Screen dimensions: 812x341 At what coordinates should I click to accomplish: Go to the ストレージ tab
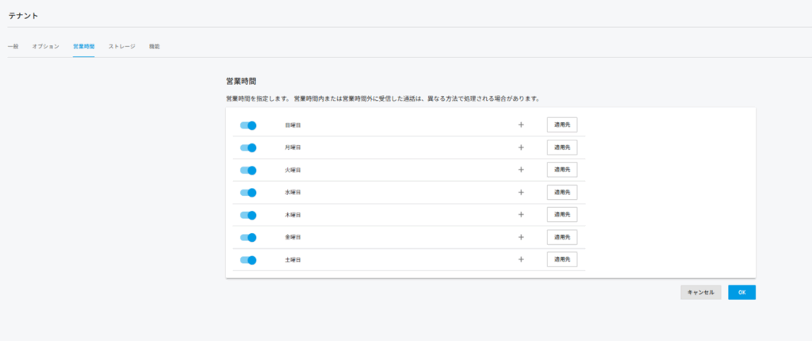coord(121,47)
